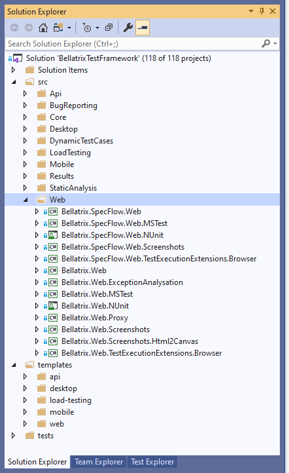Click the desktop templates folder icon
The width and height of the screenshot is (289, 473).
point(41,388)
